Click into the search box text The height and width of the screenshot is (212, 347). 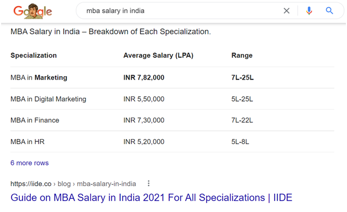[x=115, y=11]
